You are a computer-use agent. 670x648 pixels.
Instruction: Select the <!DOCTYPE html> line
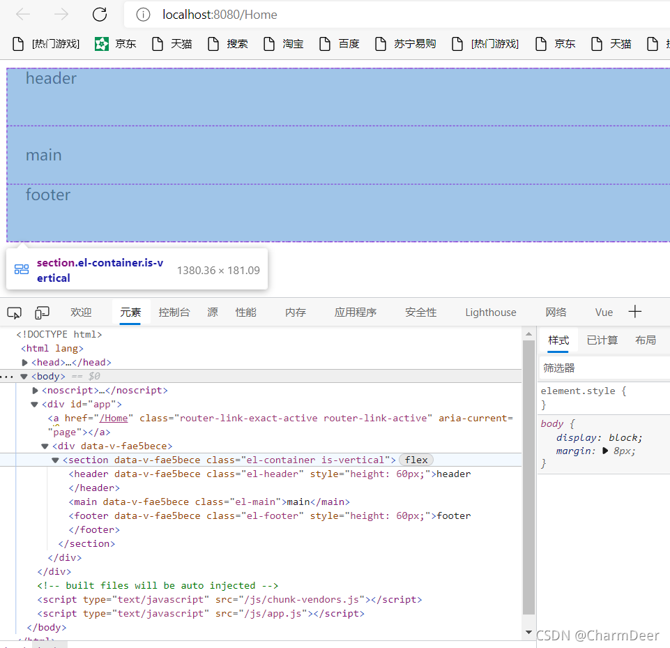(x=59, y=334)
